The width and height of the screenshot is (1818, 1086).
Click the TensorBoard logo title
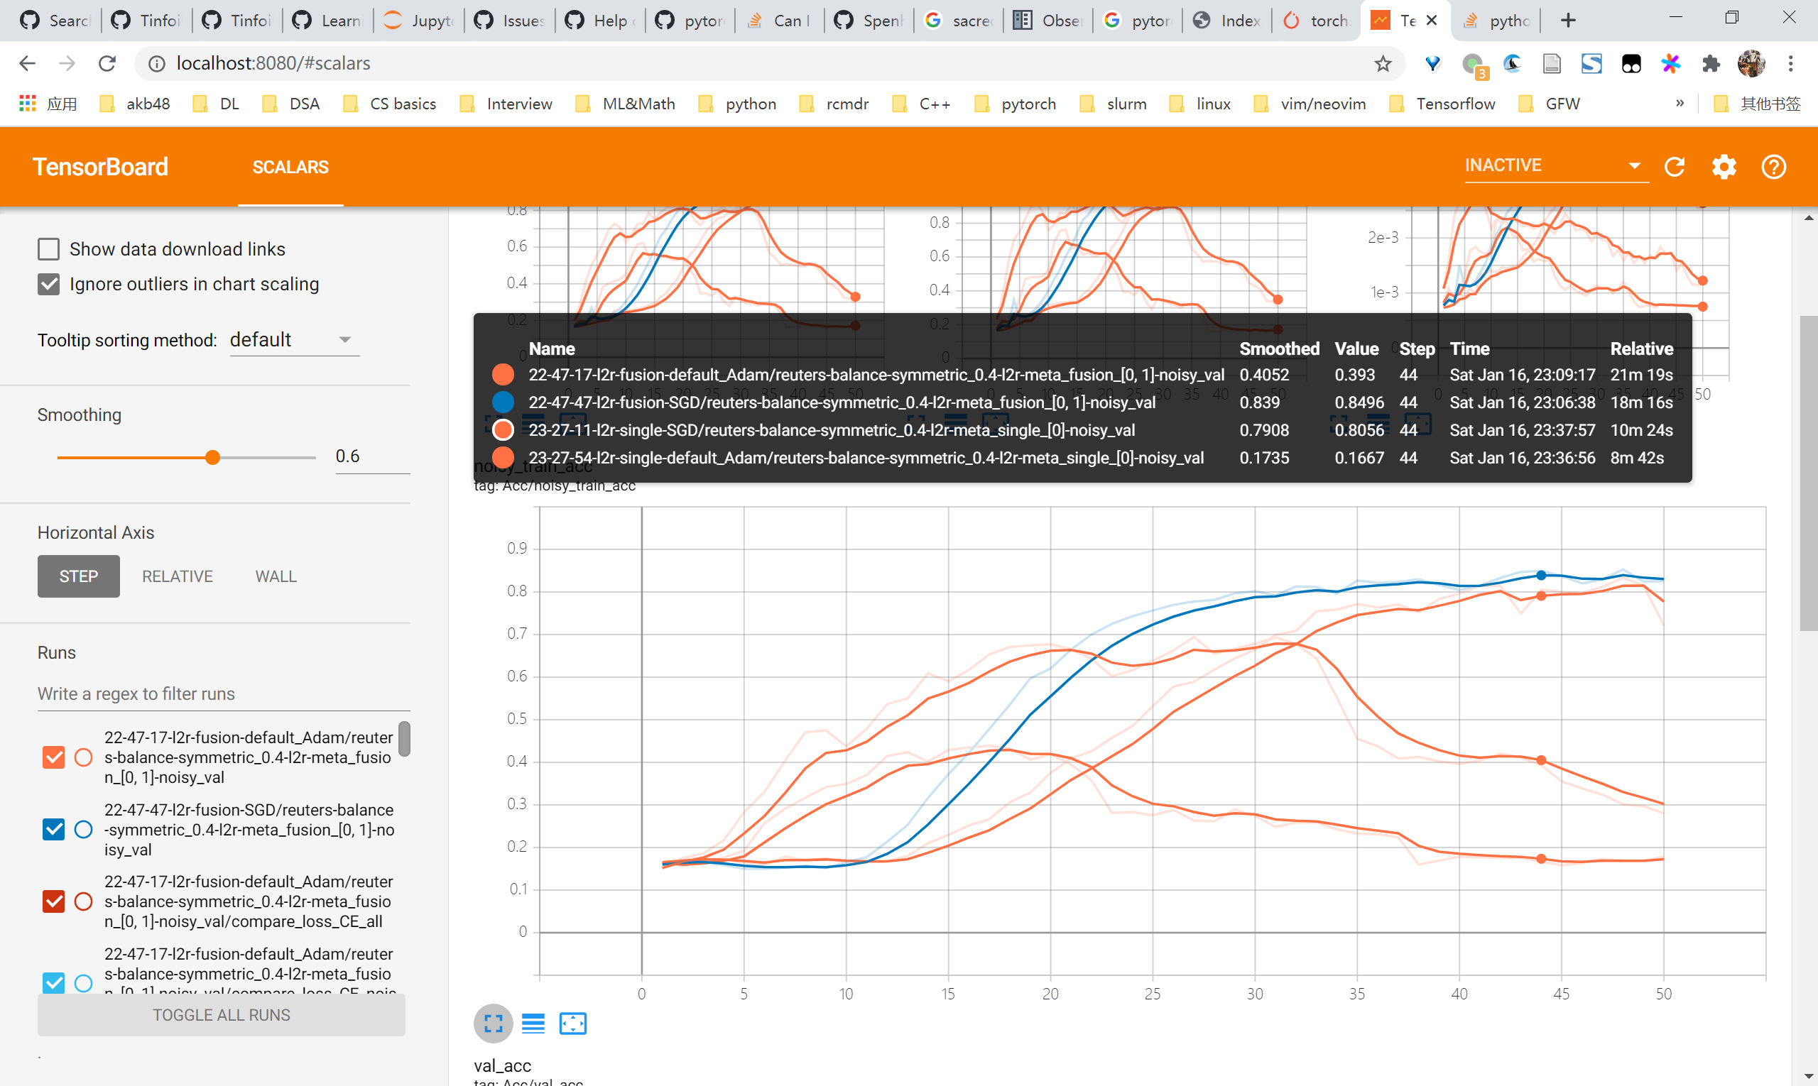tap(100, 167)
